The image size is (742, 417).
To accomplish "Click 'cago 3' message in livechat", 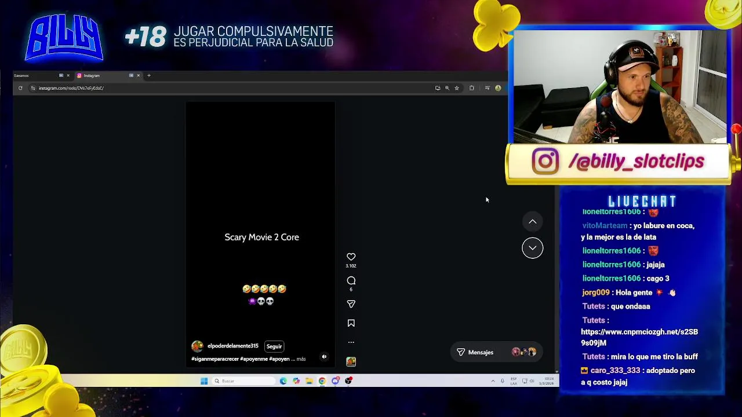I will coord(658,279).
